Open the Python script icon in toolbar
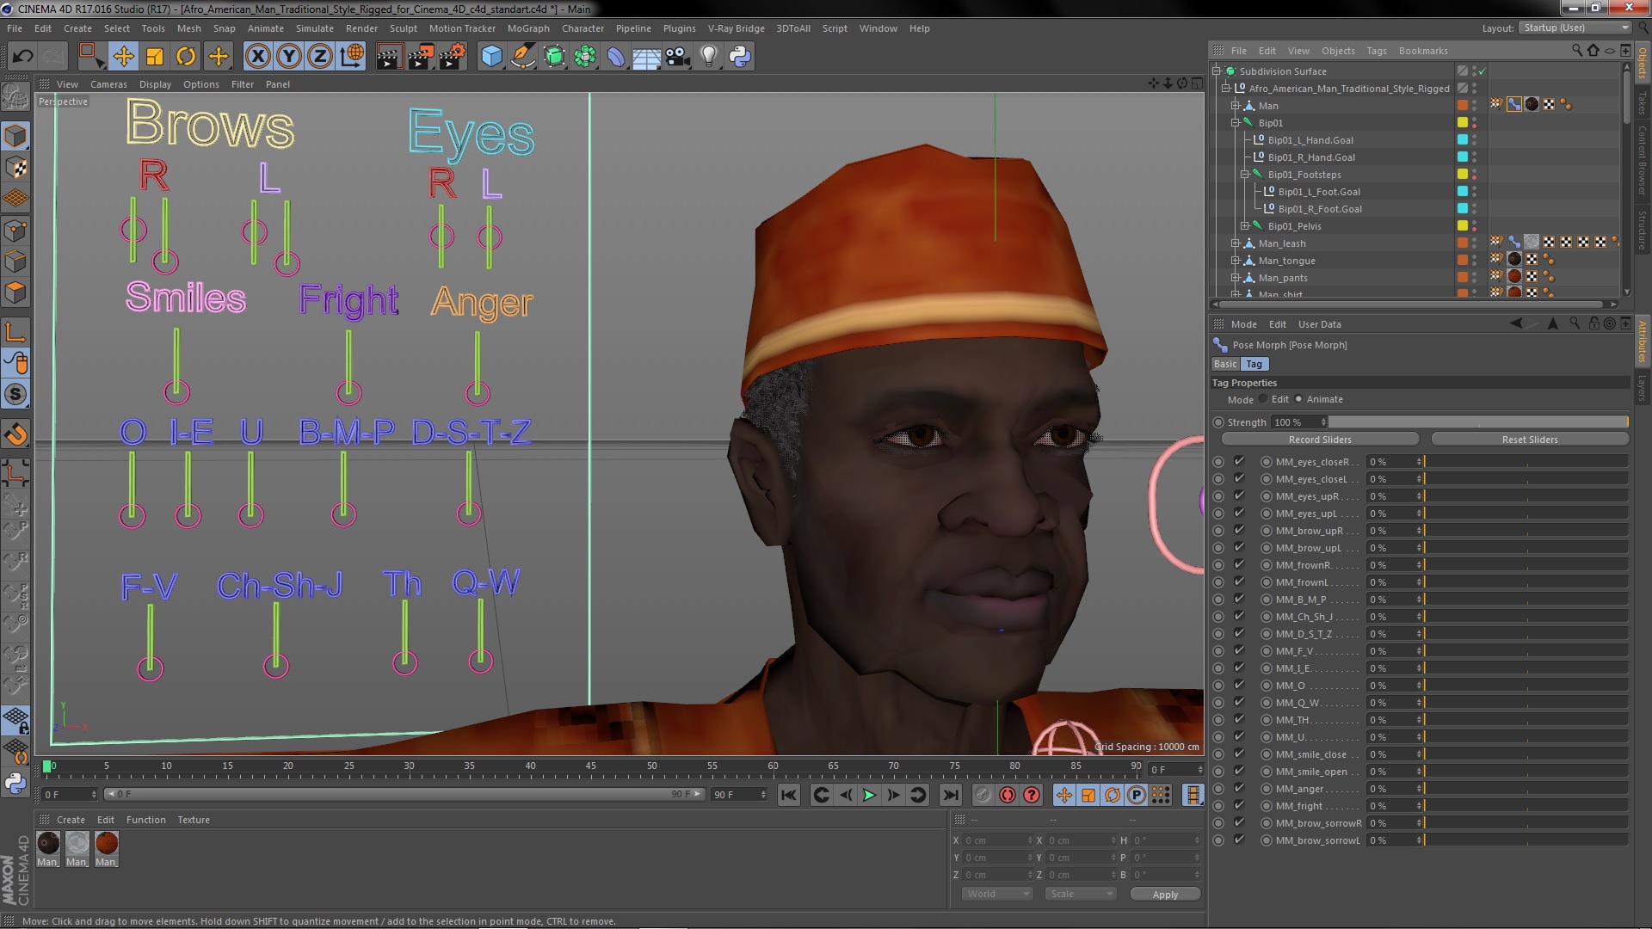This screenshot has height=929, width=1652. [740, 57]
